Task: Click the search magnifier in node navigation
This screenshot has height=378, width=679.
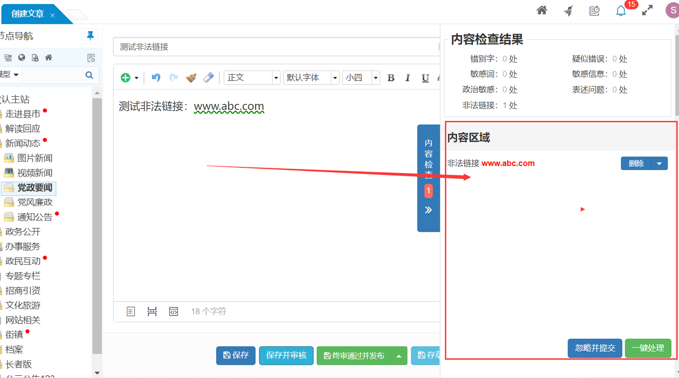Action: click(89, 75)
